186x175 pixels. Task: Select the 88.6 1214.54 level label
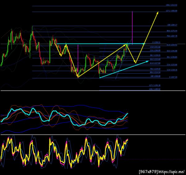[x=155, y=72]
